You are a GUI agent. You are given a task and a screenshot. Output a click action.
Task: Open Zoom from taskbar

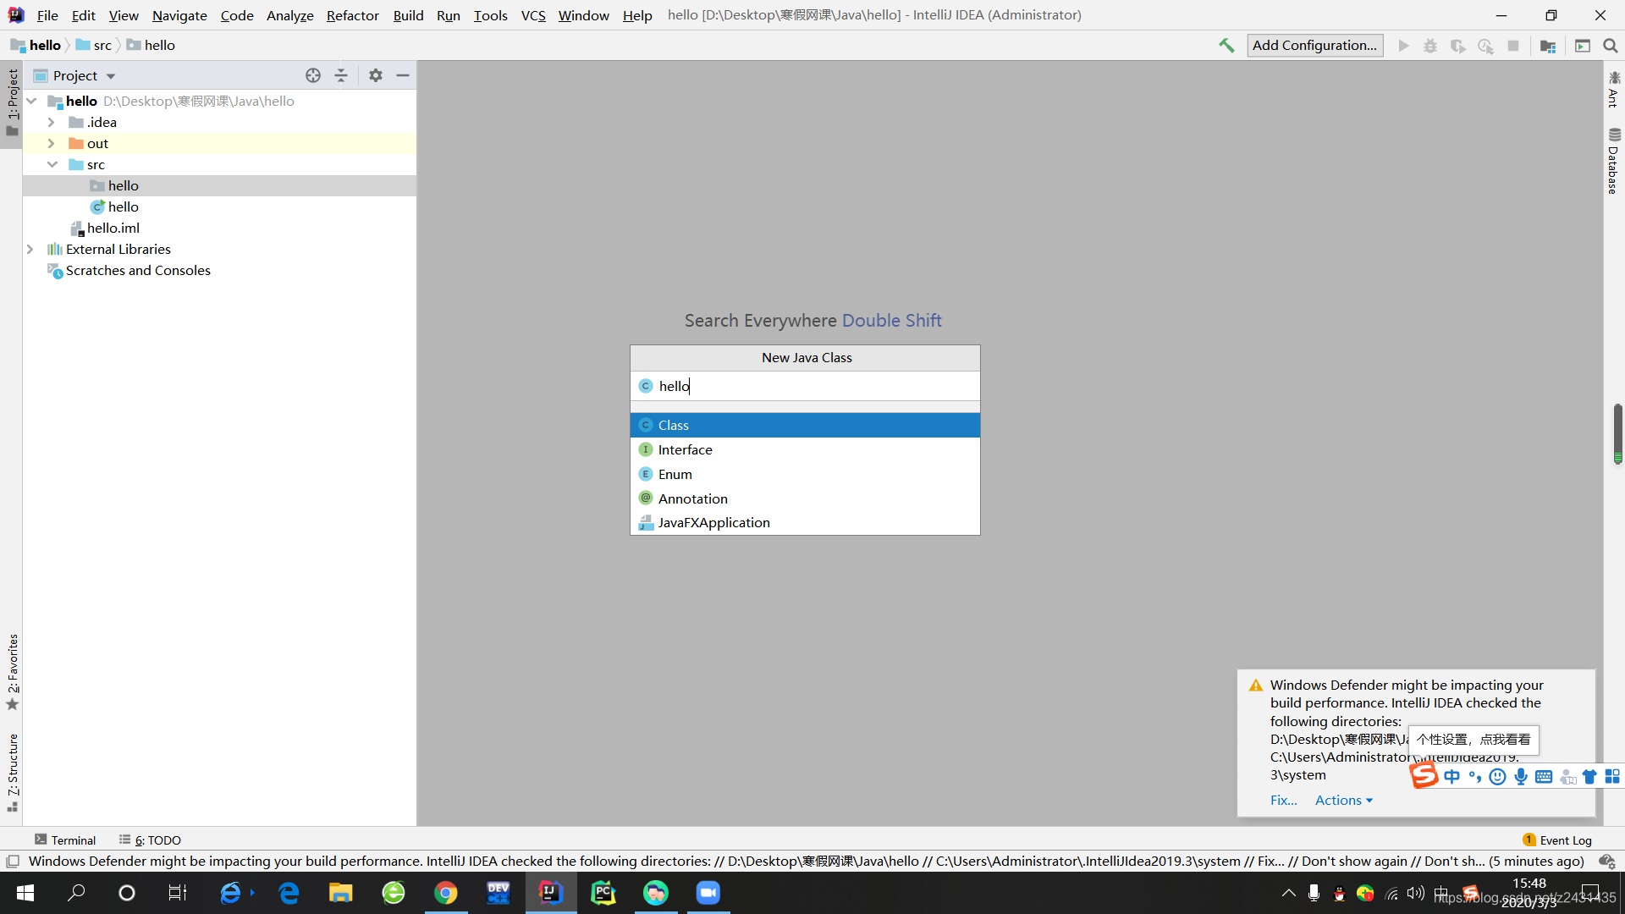[x=708, y=893]
